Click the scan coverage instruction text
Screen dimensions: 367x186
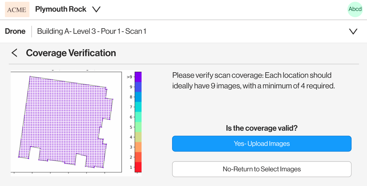point(254,80)
